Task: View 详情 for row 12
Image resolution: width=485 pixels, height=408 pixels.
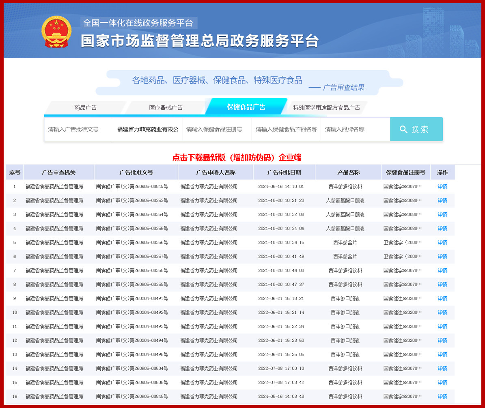Action: pos(442,340)
